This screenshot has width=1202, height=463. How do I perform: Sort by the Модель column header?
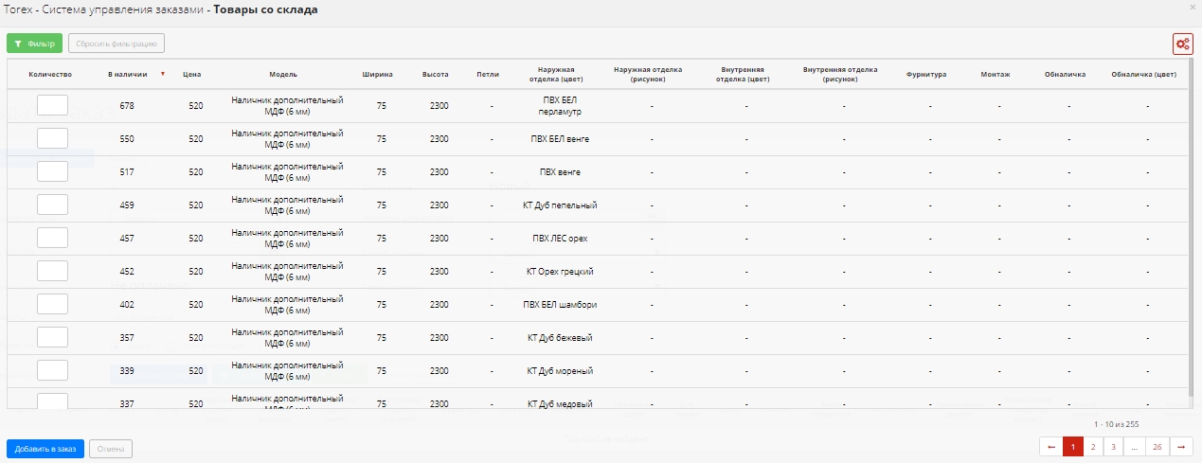[283, 74]
